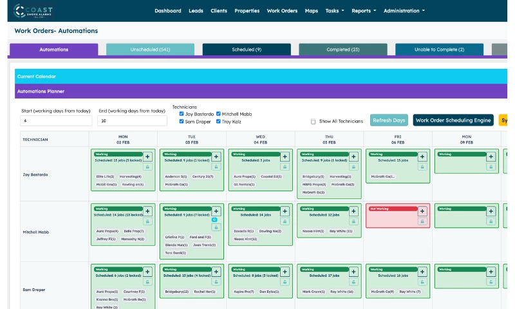Click the Start working days input field
The image size is (515, 309).
click(x=56, y=120)
